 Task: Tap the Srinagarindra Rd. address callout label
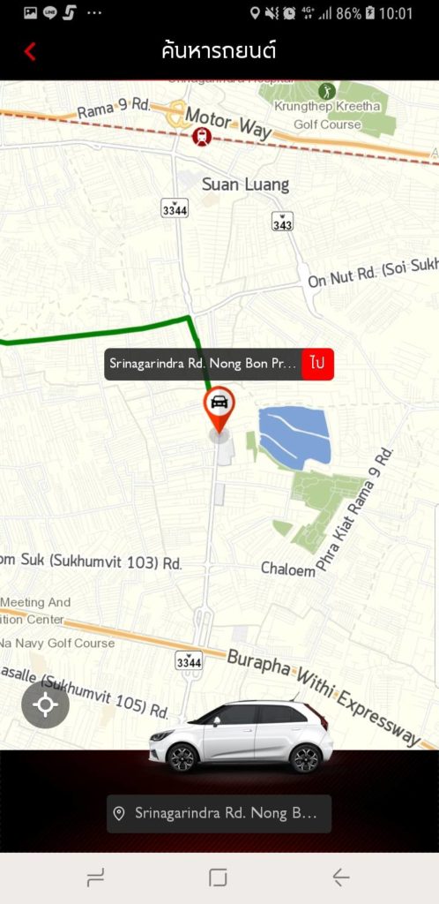point(203,364)
